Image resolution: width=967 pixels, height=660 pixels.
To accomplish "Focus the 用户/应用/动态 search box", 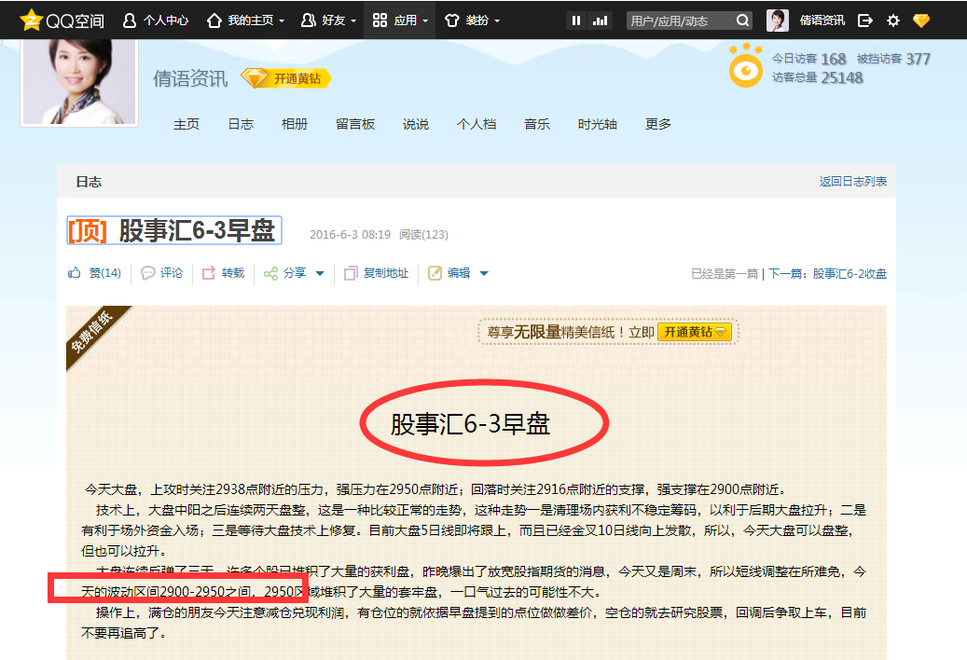I will coord(680,21).
